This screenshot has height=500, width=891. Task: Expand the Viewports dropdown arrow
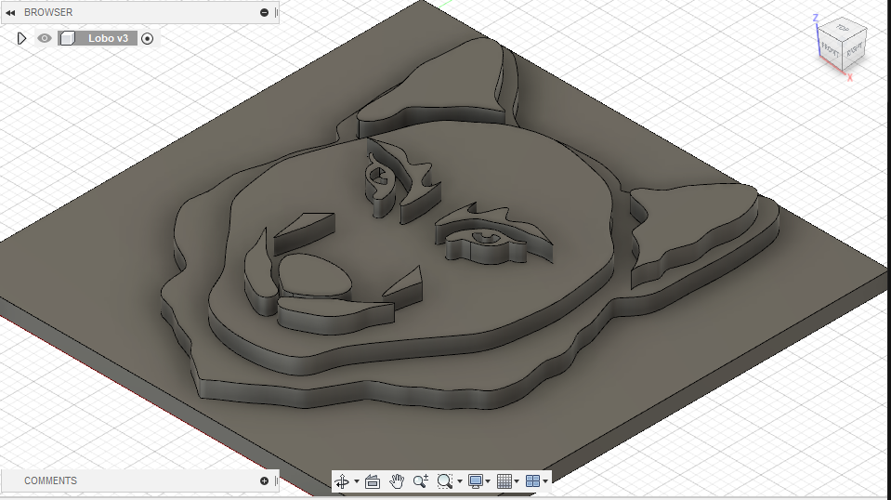pyautogui.click(x=545, y=481)
